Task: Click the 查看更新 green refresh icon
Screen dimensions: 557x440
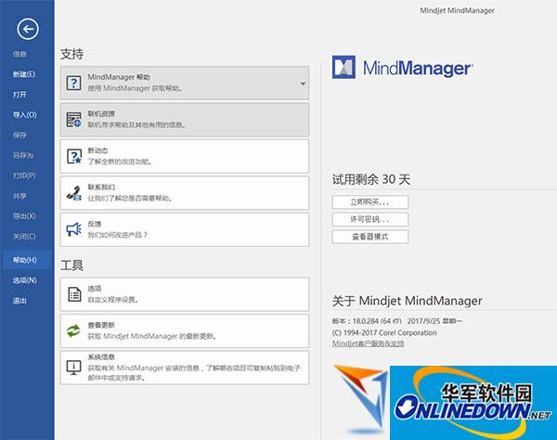Action: (73, 331)
